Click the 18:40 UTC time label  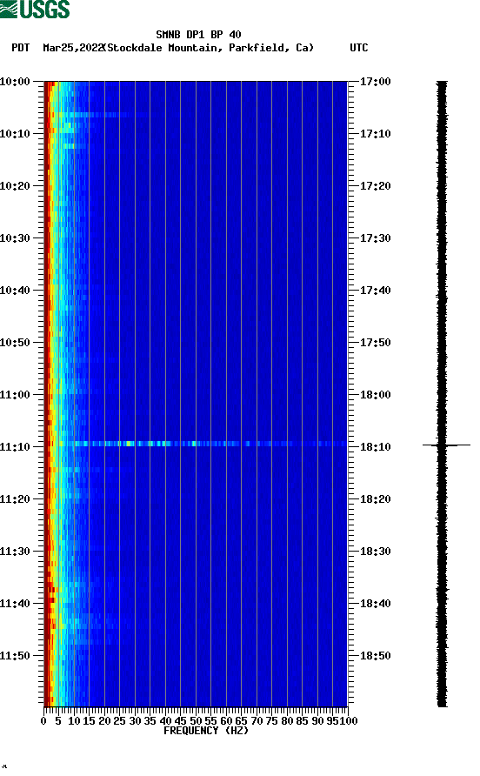[x=375, y=604]
